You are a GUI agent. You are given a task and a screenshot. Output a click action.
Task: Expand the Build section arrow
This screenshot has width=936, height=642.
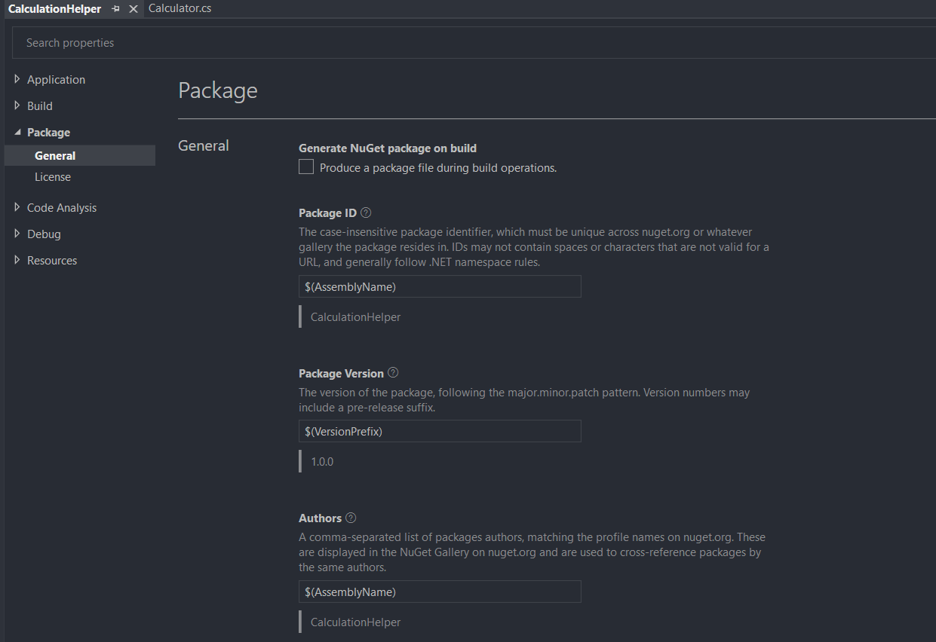pos(17,106)
